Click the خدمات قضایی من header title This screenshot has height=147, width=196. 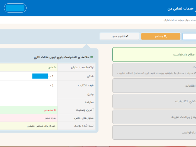point(181,9)
